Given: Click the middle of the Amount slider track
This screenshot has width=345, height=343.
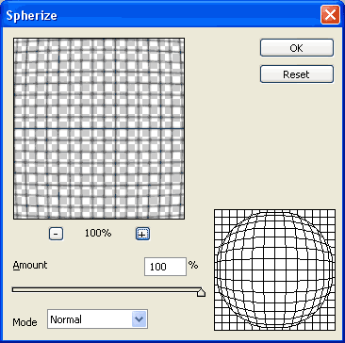Looking at the screenshot, I should point(107,289).
